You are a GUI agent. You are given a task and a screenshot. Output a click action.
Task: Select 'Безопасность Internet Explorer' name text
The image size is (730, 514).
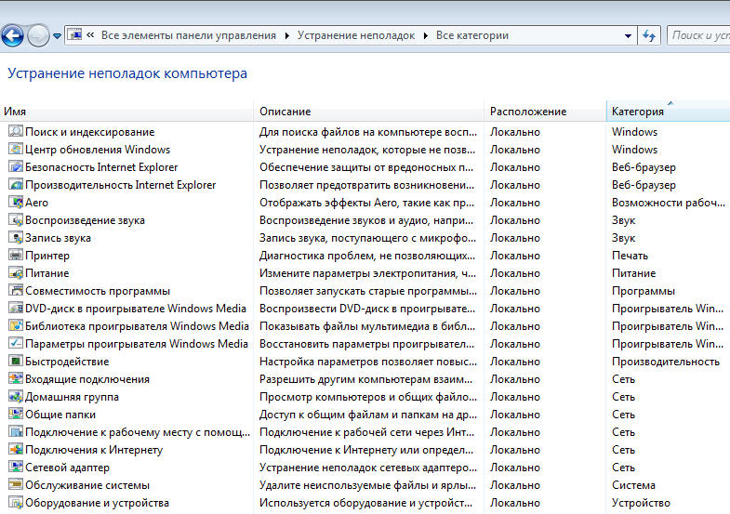[101, 167]
